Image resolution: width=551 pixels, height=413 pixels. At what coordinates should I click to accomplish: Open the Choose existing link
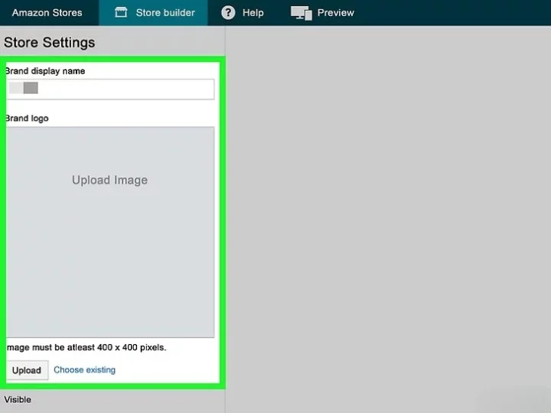coord(84,370)
